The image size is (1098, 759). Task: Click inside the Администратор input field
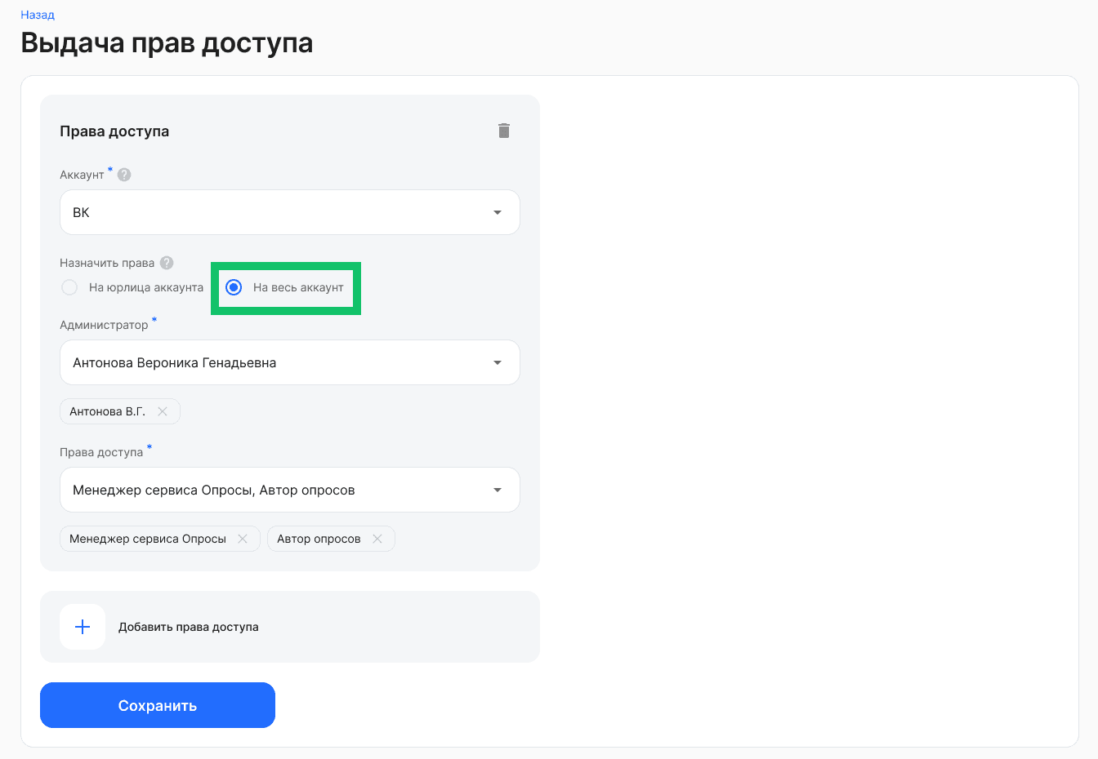coord(245,362)
